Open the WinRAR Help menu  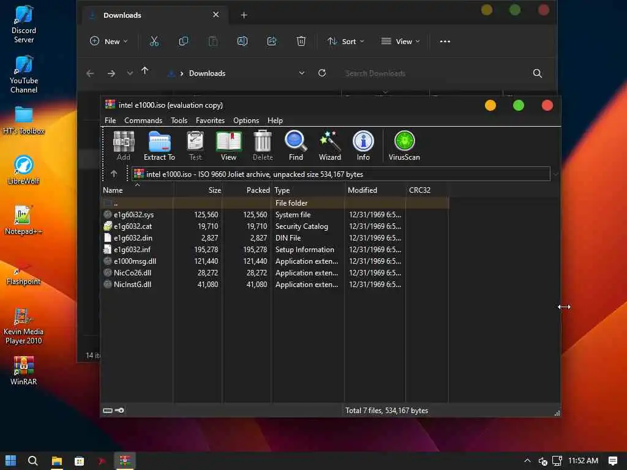275,121
